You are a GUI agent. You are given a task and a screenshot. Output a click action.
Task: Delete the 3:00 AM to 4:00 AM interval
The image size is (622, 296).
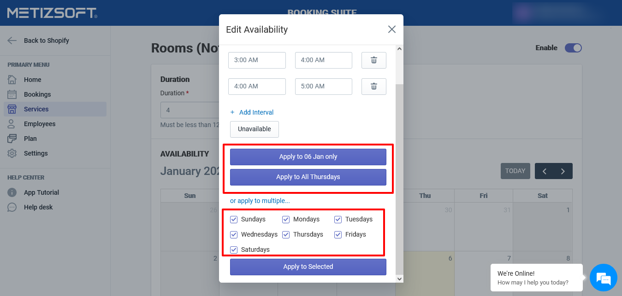point(373,60)
